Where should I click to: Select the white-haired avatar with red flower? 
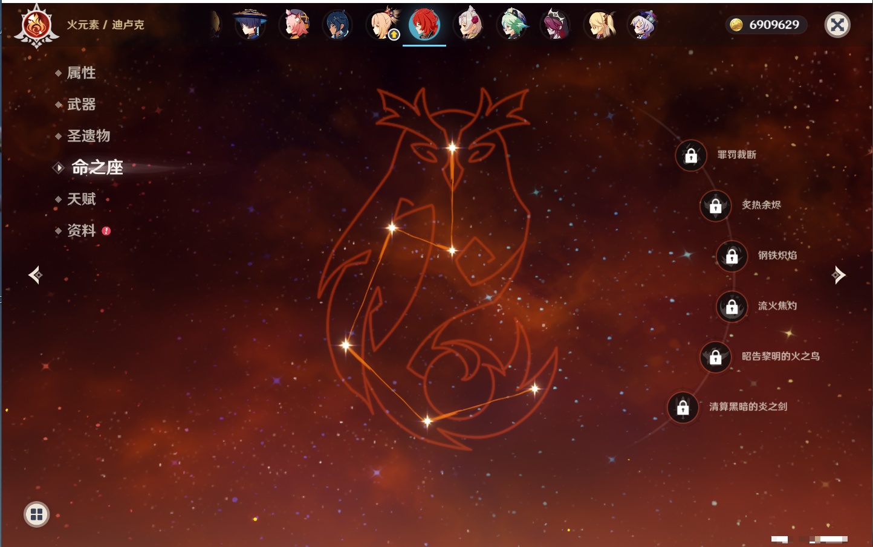pyautogui.click(x=469, y=25)
